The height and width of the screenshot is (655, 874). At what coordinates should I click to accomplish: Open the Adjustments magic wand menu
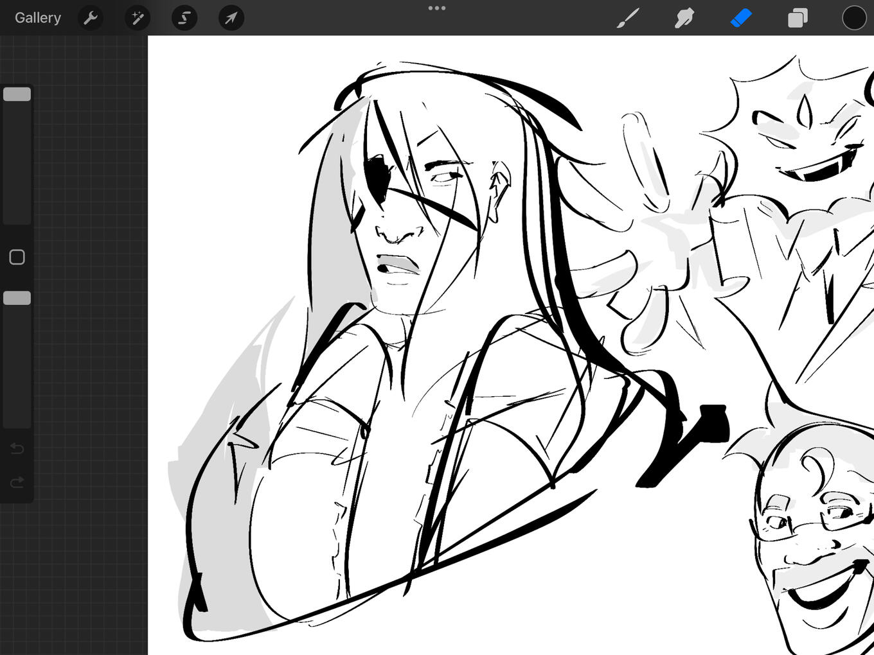pyautogui.click(x=138, y=18)
